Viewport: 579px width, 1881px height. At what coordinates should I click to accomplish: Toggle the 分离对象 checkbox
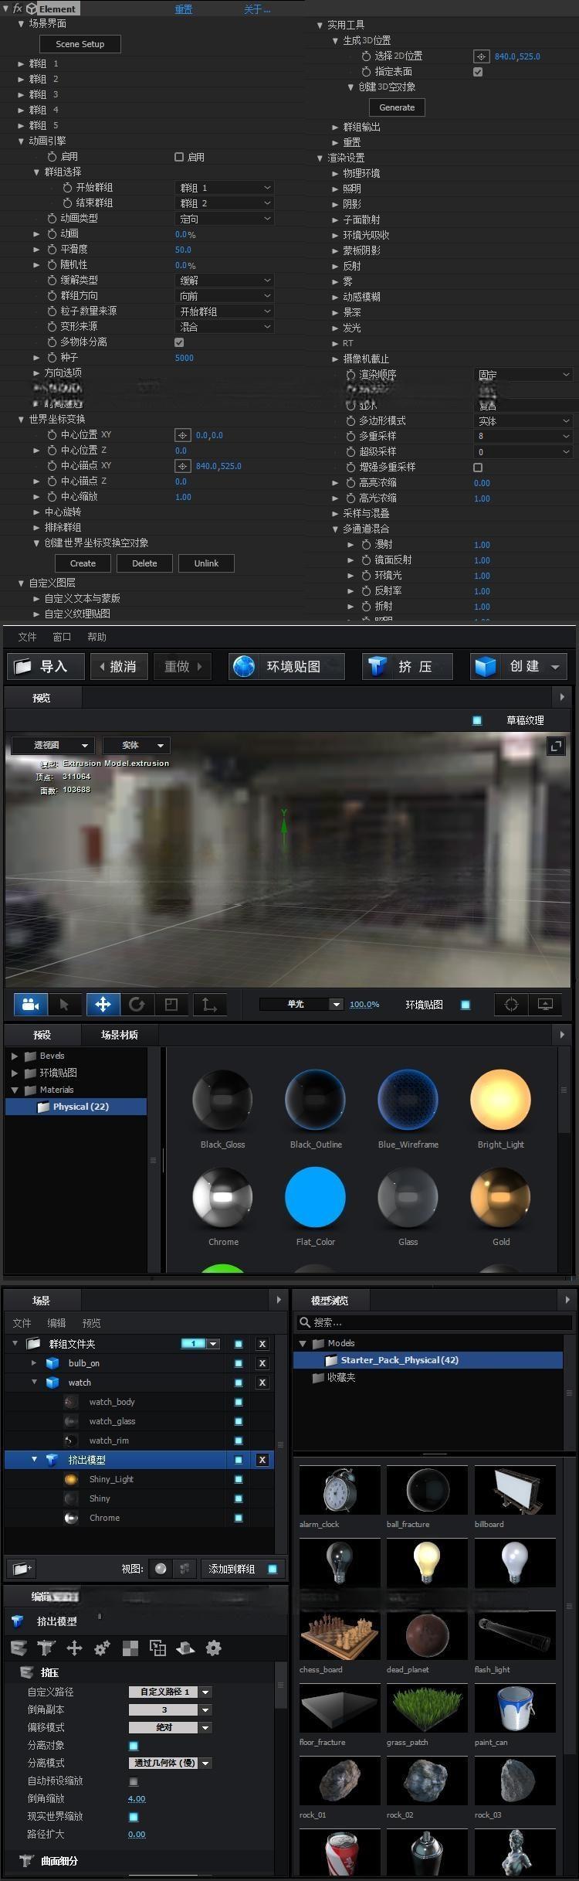(x=134, y=1746)
